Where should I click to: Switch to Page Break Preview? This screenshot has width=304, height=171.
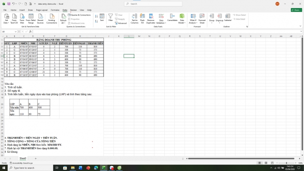(x=272, y=163)
